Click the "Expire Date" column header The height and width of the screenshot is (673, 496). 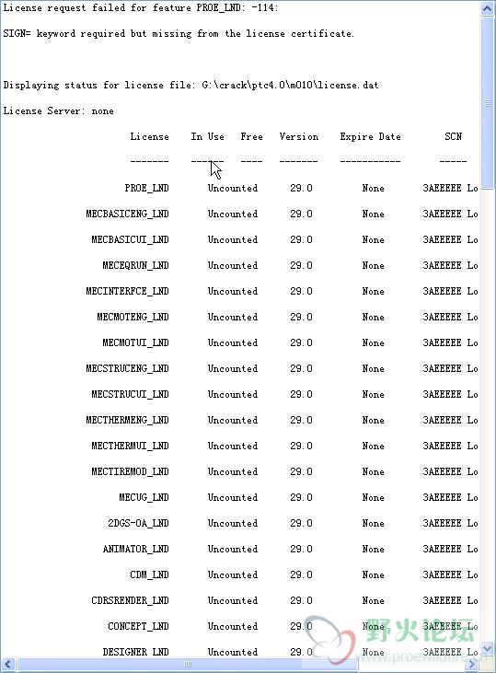[370, 136]
